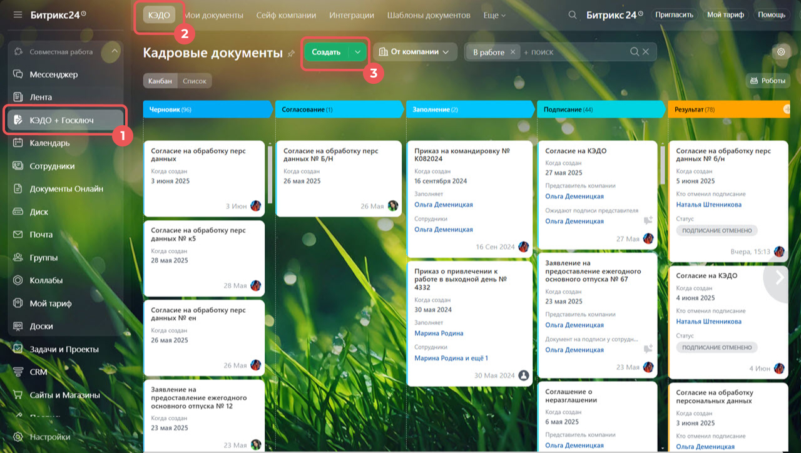Expand the Еще menu in top navigation

pyautogui.click(x=494, y=15)
